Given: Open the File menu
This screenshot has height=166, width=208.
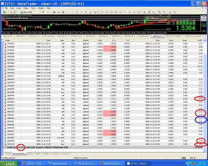Looking at the screenshot, I should click(6, 8).
